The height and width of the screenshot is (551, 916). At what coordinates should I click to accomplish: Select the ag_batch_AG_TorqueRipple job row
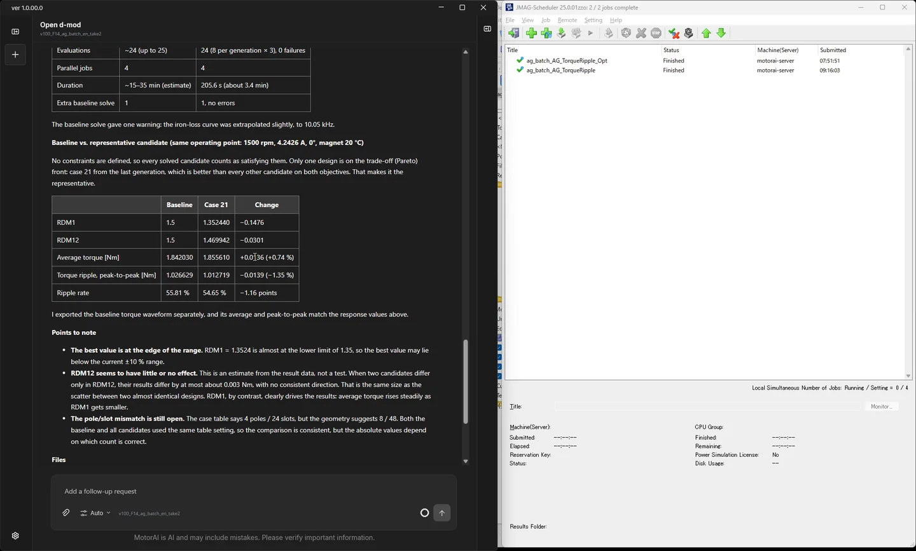point(705,71)
